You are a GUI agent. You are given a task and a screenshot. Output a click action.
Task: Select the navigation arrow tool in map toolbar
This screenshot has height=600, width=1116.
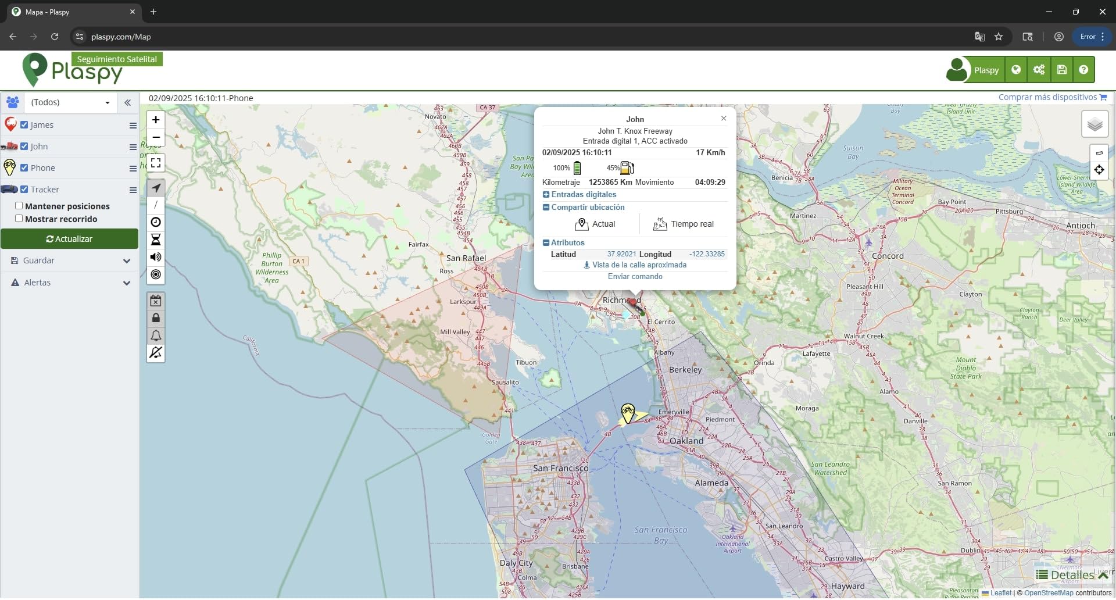click(x=156, y=188)
